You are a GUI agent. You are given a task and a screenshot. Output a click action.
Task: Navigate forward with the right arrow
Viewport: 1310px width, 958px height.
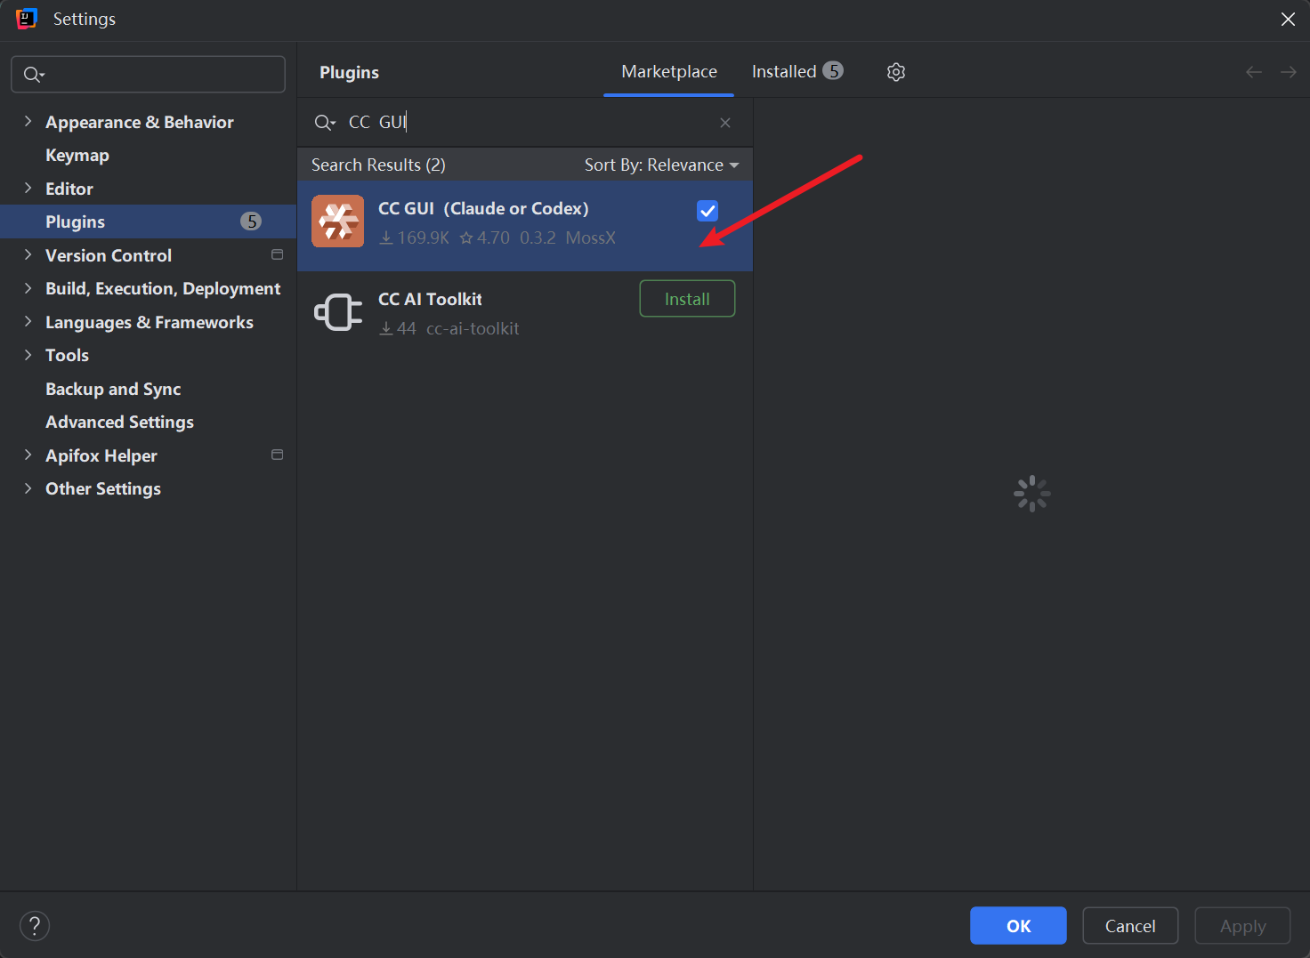pos(1288,72)
